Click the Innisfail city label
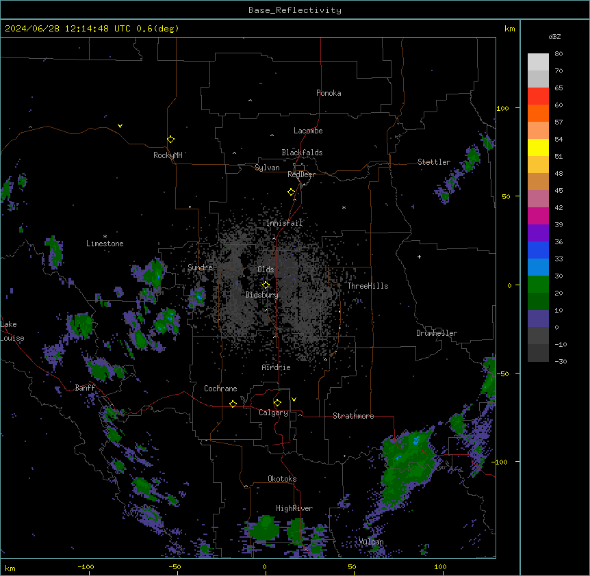590x576 pixels. pyautogui.click(x=284, y=223)
